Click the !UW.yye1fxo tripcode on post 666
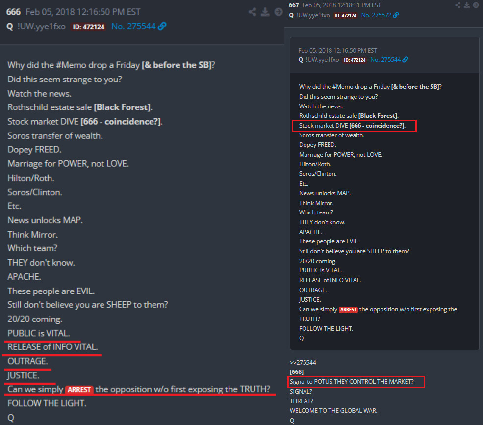The width and height of the screenshot is (483, 425). click(42, 27)
